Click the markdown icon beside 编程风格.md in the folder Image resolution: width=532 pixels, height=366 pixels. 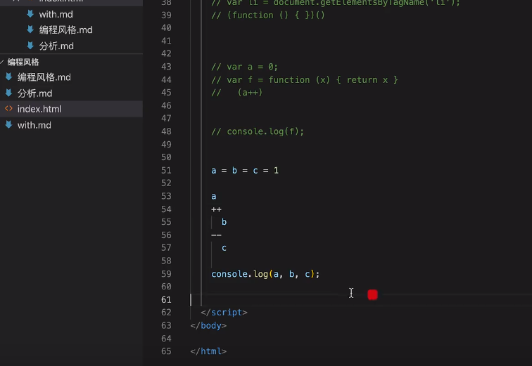[9, 77]
